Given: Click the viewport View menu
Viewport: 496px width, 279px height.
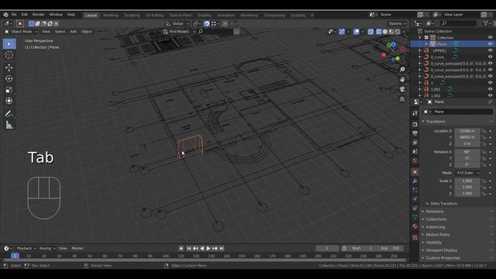Looking at the screenshot, I should tap(46, 32).
